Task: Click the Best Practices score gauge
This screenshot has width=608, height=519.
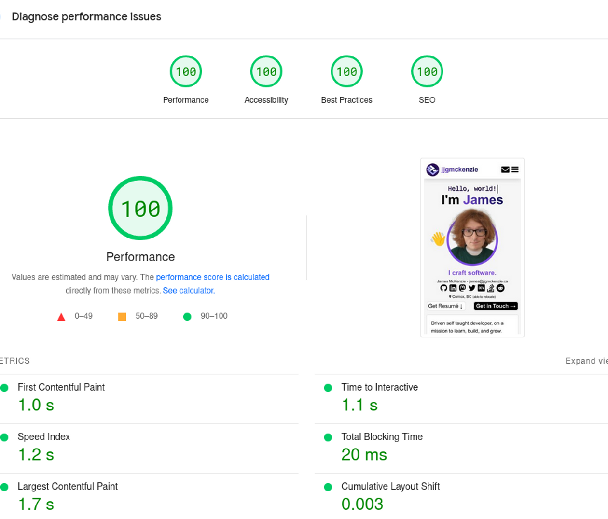Action: pyautogui.click(x=346, y=72)
